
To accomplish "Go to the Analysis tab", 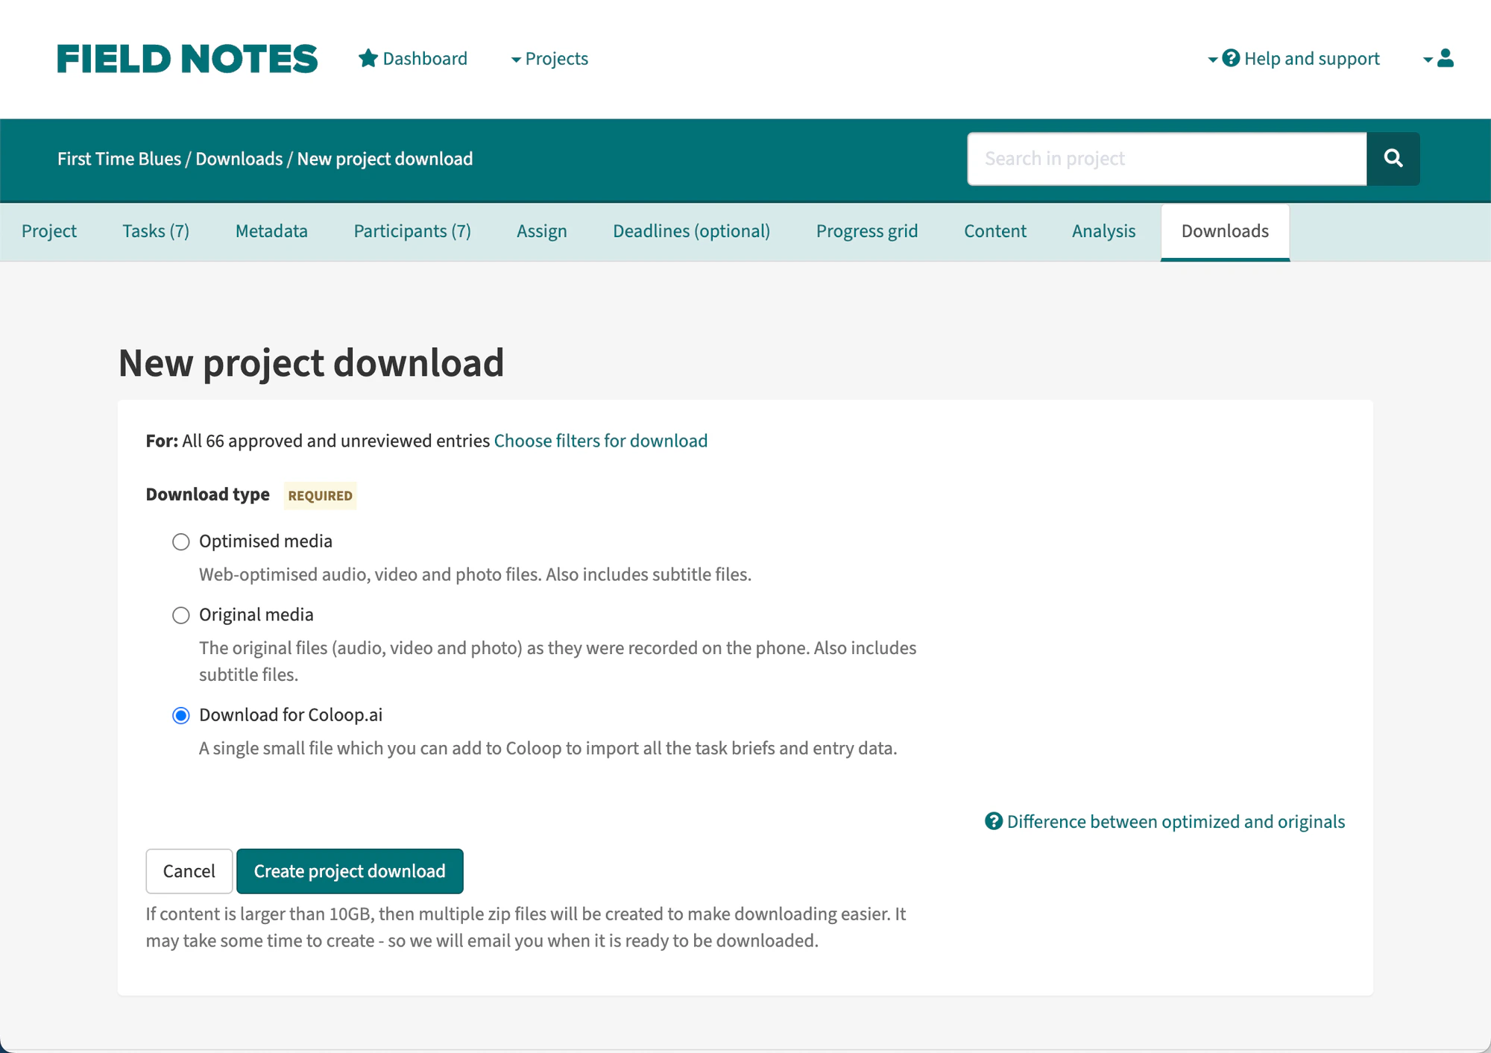I will pyautogui.click(x=1103, y=231).
